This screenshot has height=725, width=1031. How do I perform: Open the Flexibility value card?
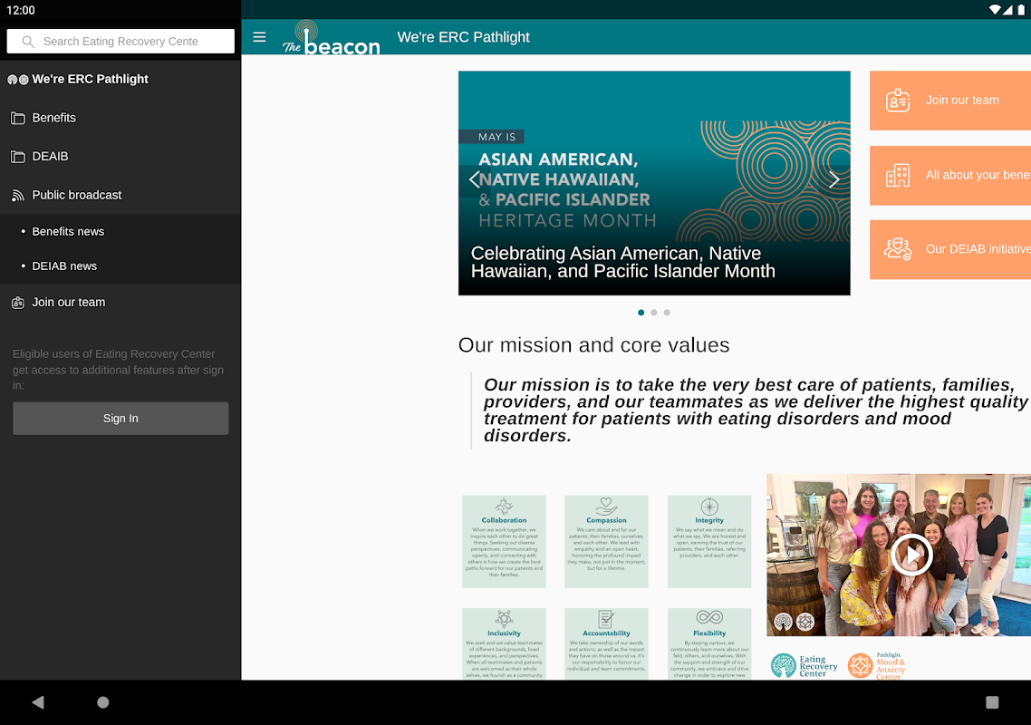[x=709, y=644]
